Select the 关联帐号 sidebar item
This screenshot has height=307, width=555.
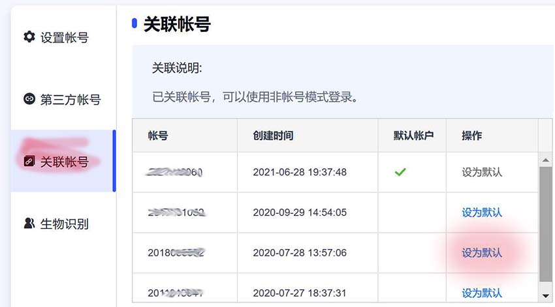coord(61,161)
